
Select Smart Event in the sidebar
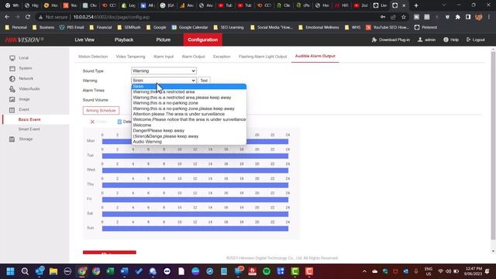tap(29, 129)
